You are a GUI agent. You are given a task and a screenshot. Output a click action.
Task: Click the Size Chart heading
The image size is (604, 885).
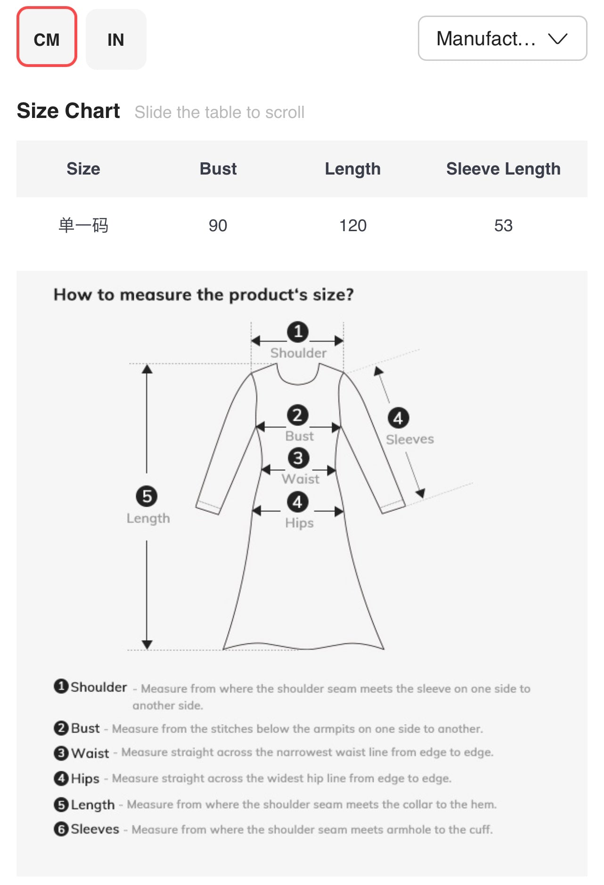coord(68,111)
